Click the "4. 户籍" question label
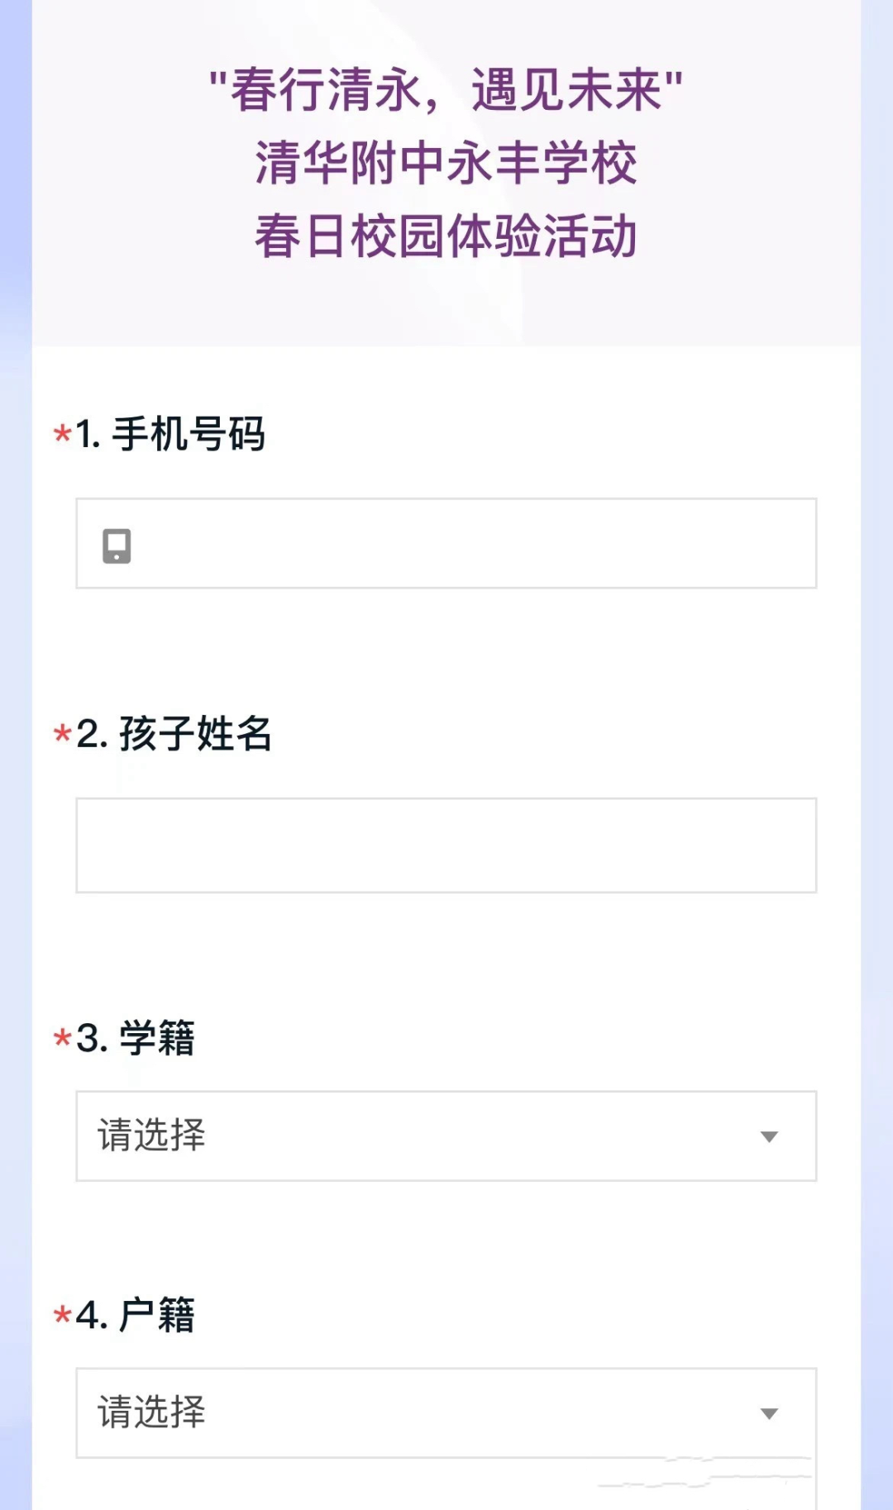893x1510 pixels. click(x=136, y=1315)
